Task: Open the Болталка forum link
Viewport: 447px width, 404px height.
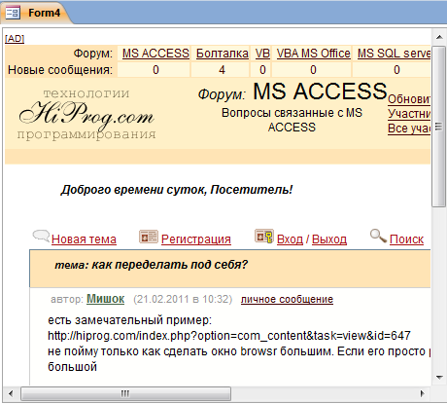Action: tap(223, 54)
